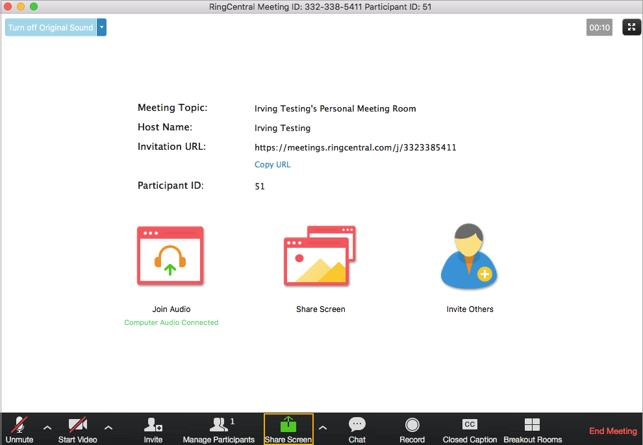
Task: Click the green Share Screen toolbar button
Action: pyautogui.click(x=288, y=429)
